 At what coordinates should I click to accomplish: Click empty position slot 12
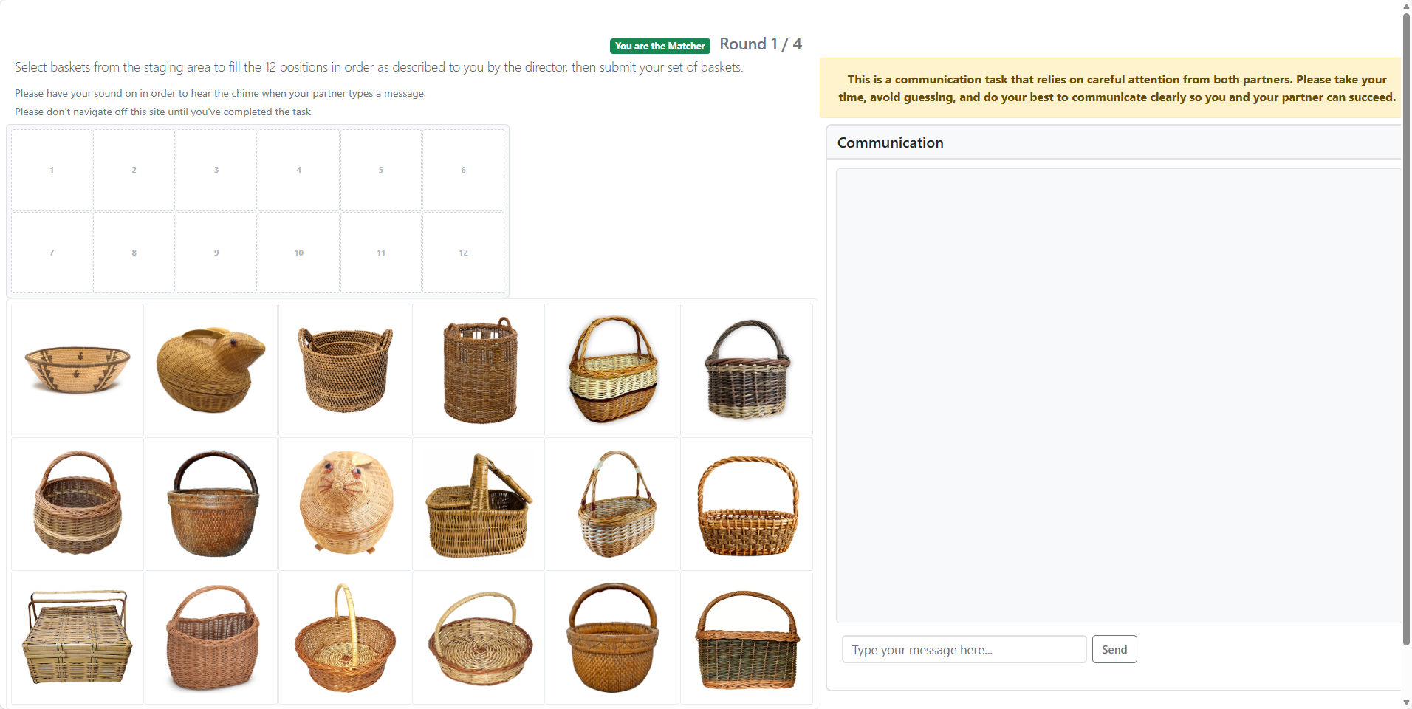463,253
